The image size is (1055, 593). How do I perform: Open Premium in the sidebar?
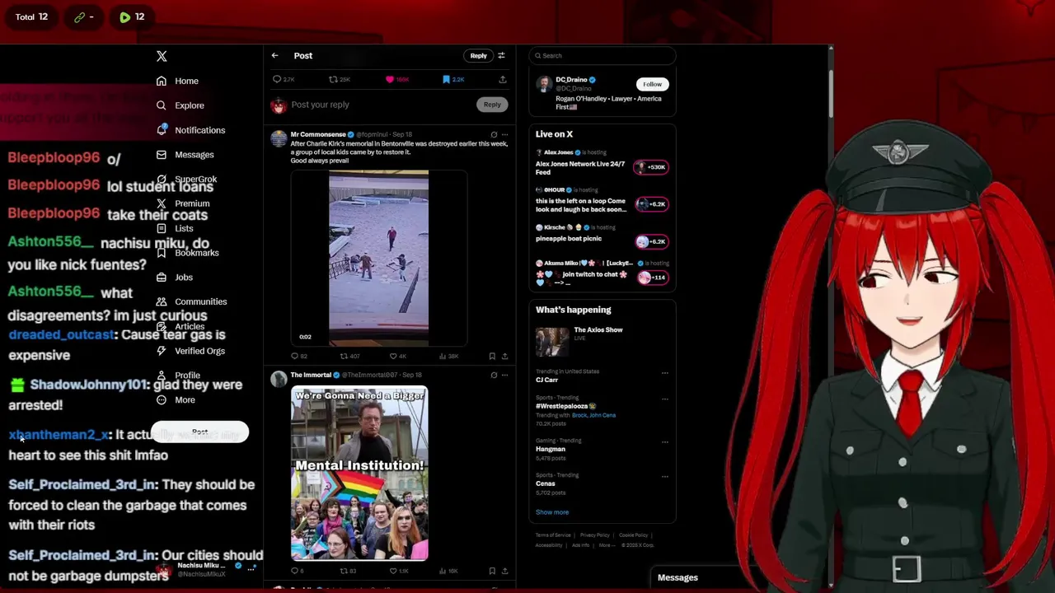pyautogui.click(x=183, y=203)
